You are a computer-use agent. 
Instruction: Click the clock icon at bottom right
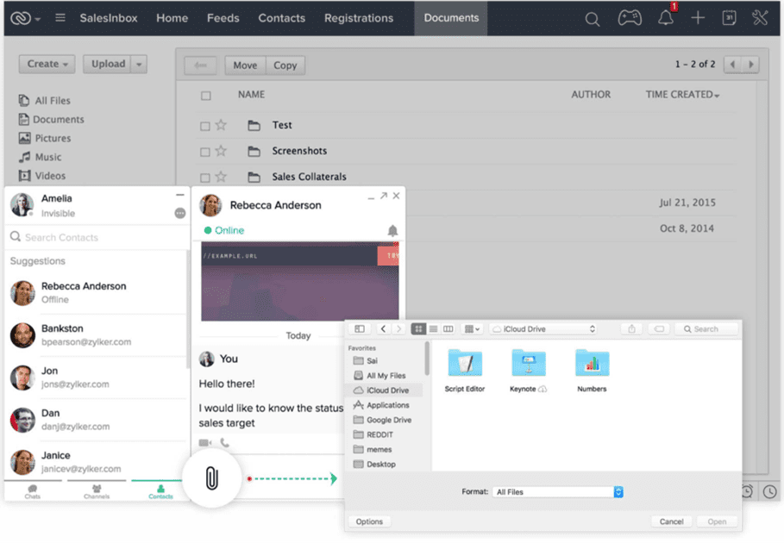(770, 491)
